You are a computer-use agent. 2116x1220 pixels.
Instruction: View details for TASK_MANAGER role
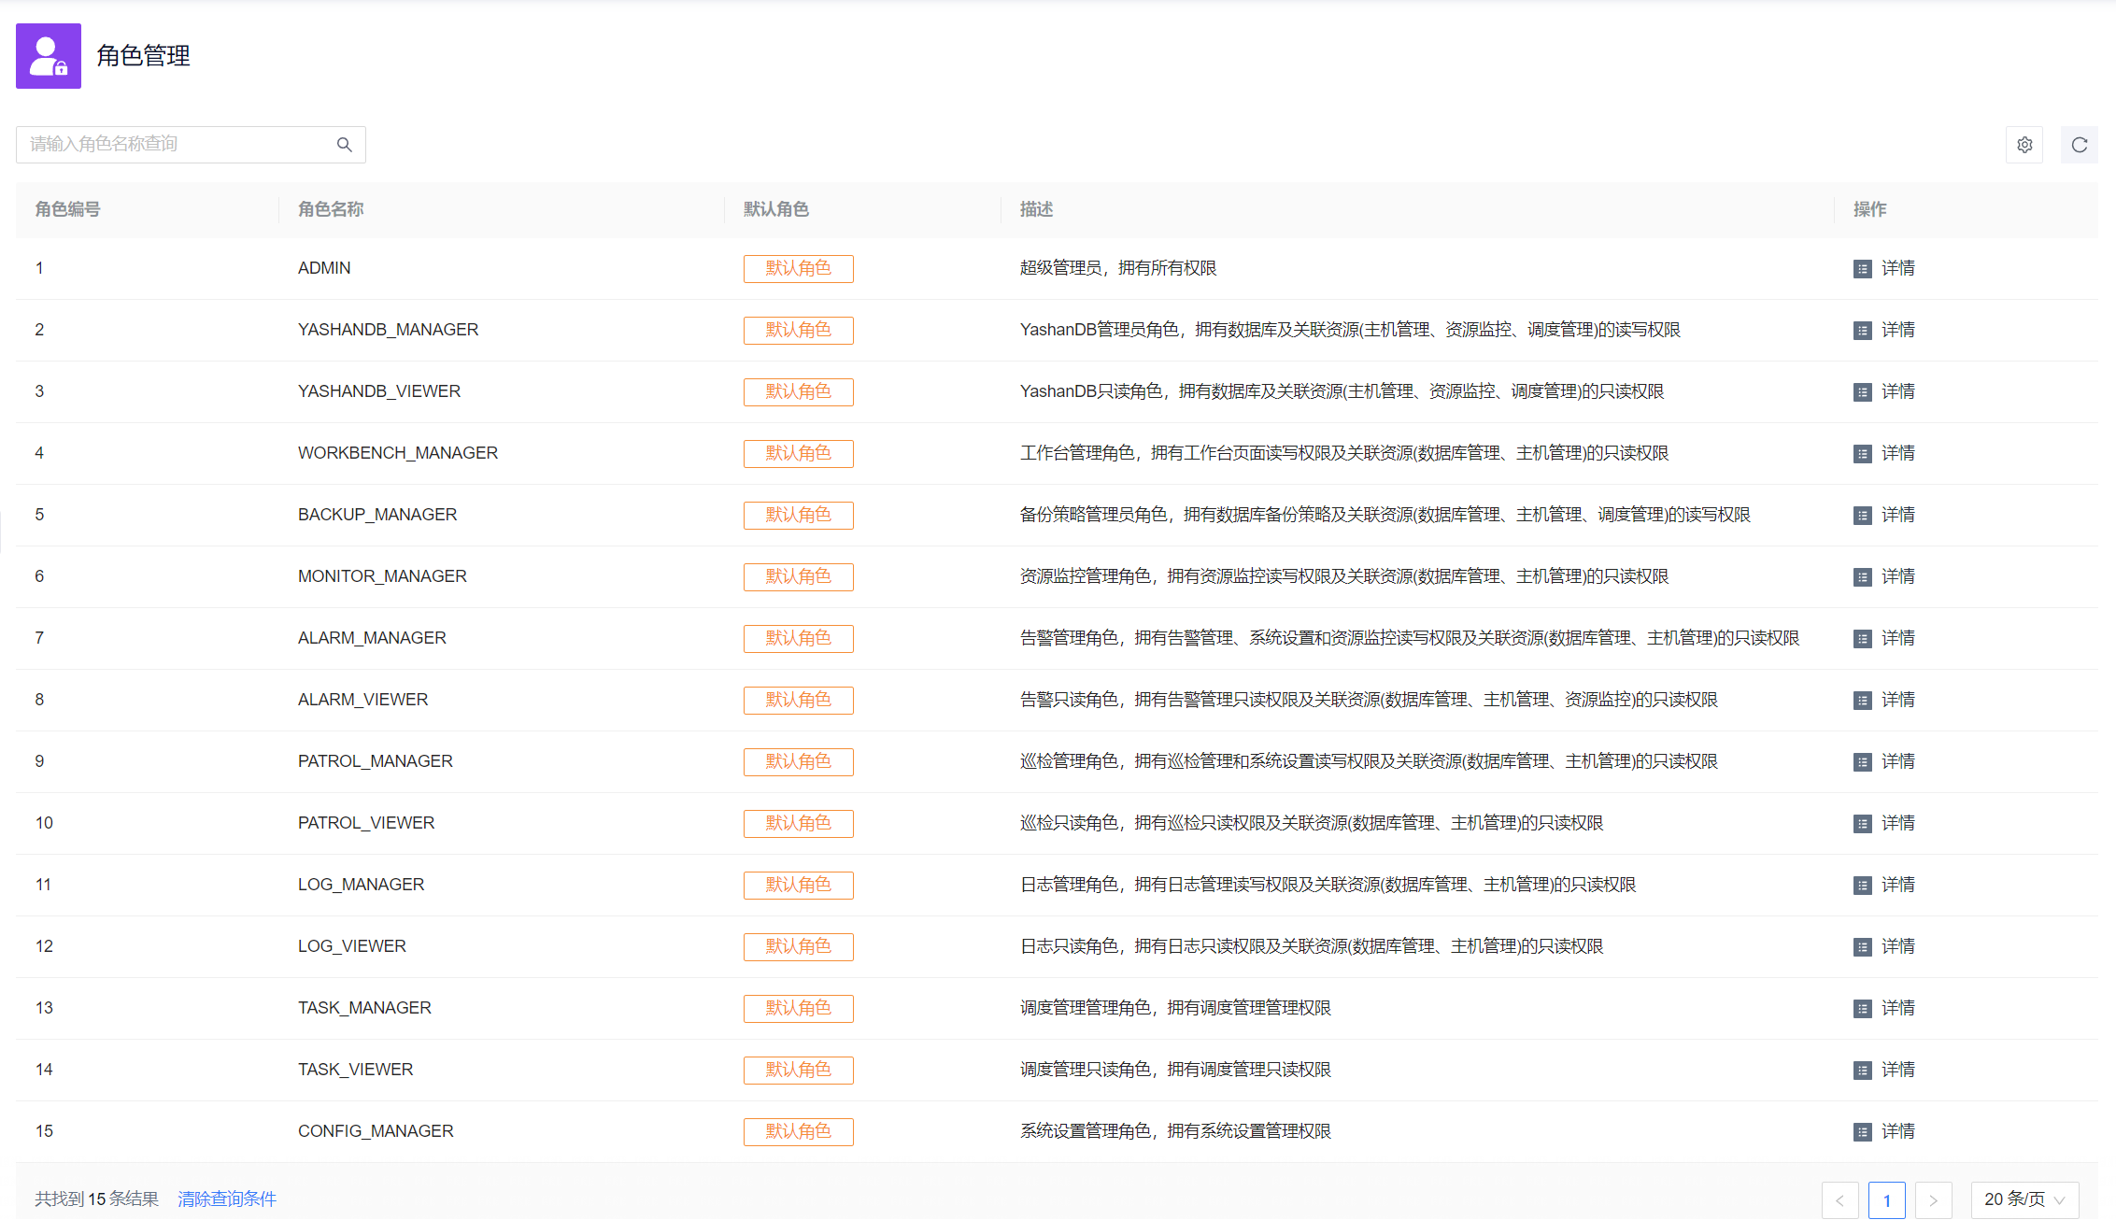[1896, 1008]
